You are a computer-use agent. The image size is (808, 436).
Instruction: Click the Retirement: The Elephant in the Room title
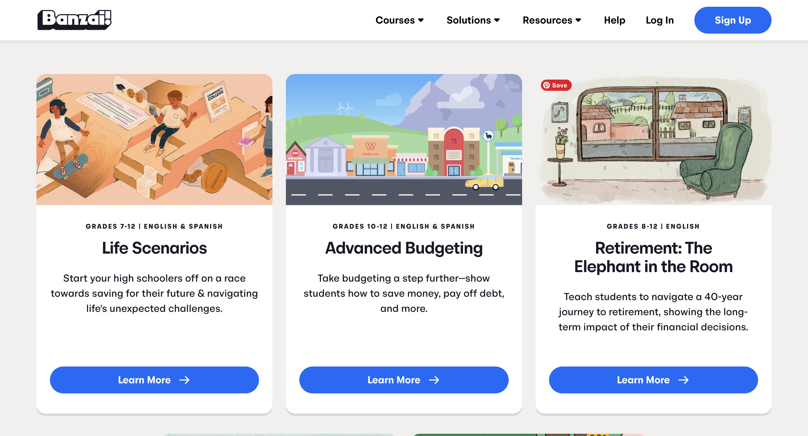pyautogui.click(x=653, y=257)
